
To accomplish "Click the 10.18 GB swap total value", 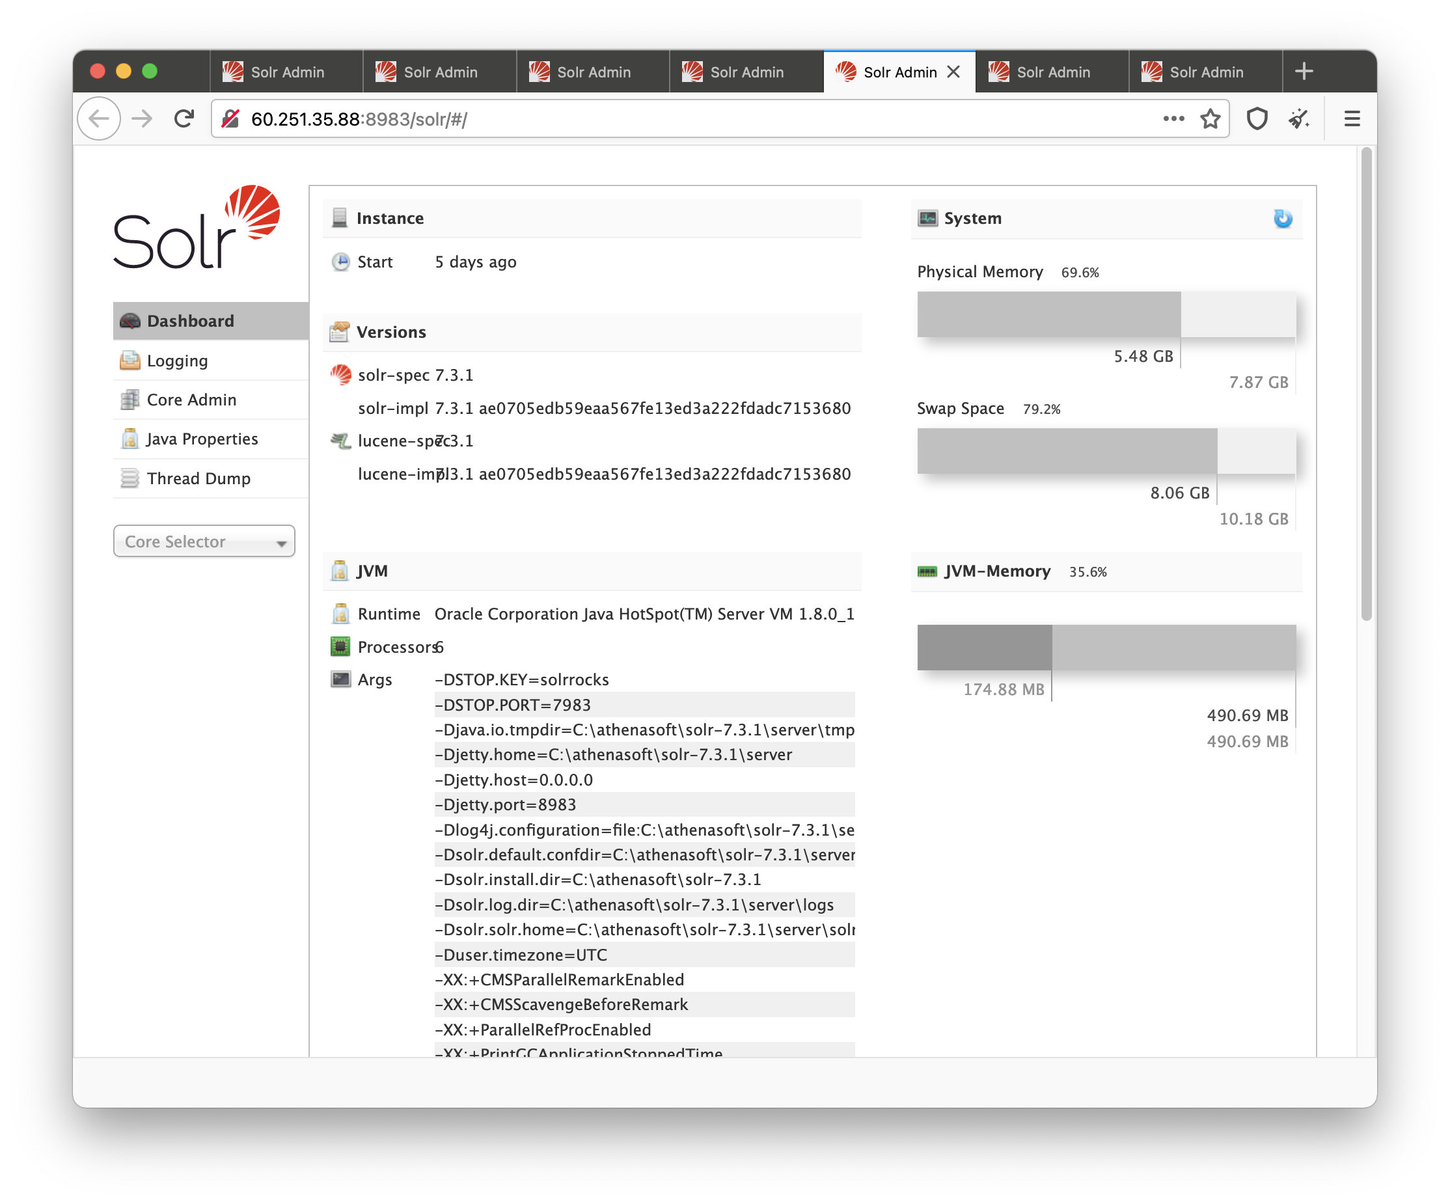I will coord(1253,519).
